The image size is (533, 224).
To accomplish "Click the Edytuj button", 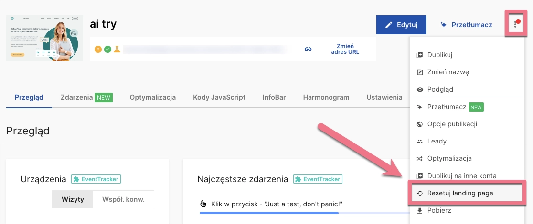I will tap(401, 25).
